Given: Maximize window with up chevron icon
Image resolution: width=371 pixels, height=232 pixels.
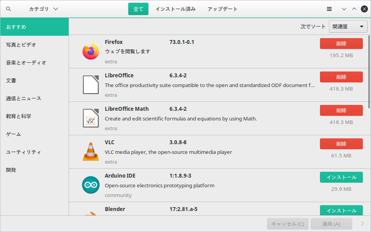Looking at the screenshot, I should coord(354,9).
